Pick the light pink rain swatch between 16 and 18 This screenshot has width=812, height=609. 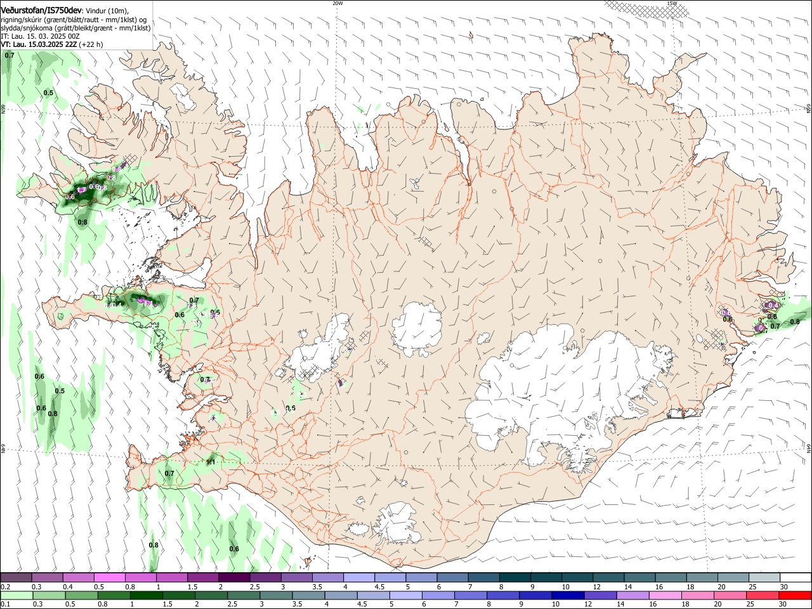[665, 595]
